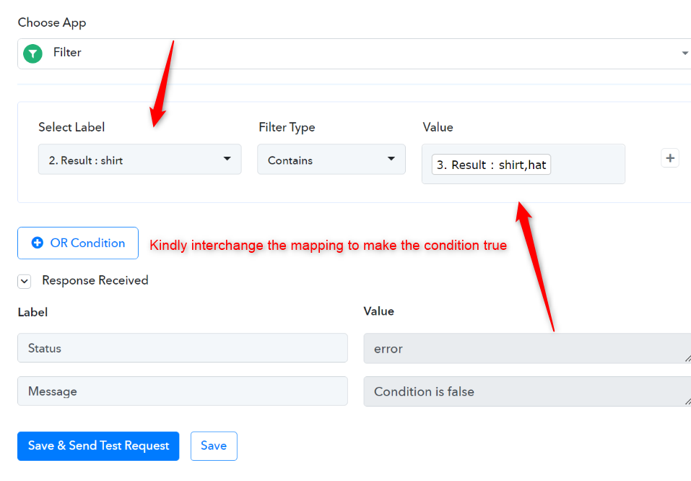Click the Filter app name text
The image size is (691, 481).
[x=67, y=53]
